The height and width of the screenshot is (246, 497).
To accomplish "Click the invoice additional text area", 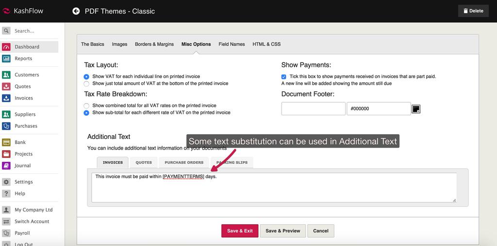I will (x=274, y=187).
